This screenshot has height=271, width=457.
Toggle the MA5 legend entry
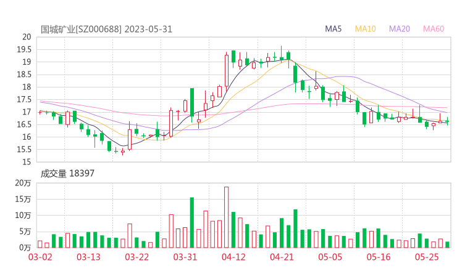tap(333, 29)
